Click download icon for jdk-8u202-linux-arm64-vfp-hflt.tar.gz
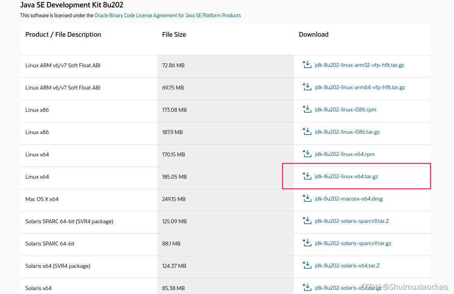Screen dimensions: 454x294 tap(307, 87)
